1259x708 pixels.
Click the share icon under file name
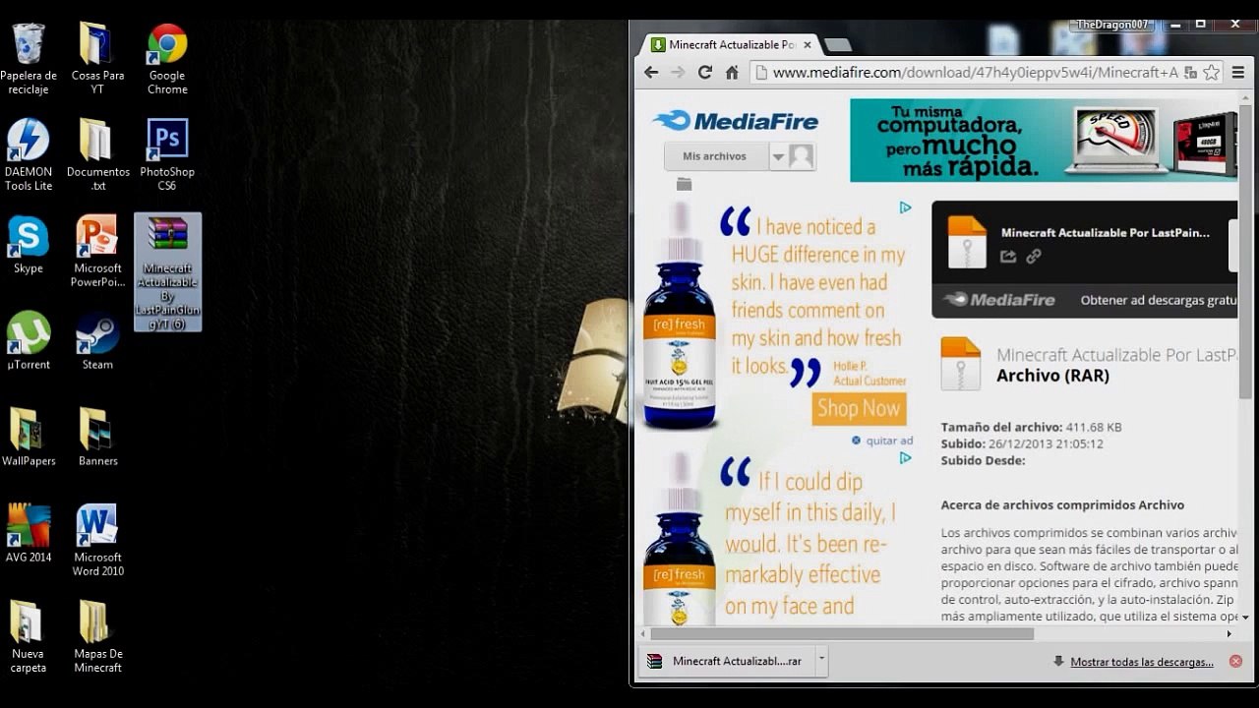point(1008,257)
